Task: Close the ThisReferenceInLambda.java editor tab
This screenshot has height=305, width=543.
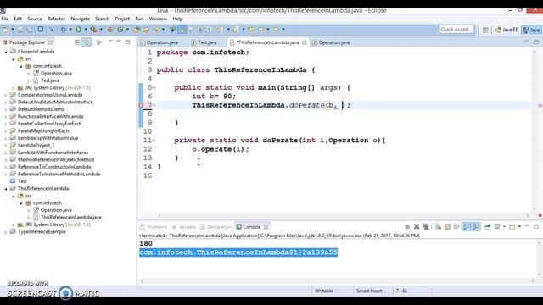Action: coord(305,42)
